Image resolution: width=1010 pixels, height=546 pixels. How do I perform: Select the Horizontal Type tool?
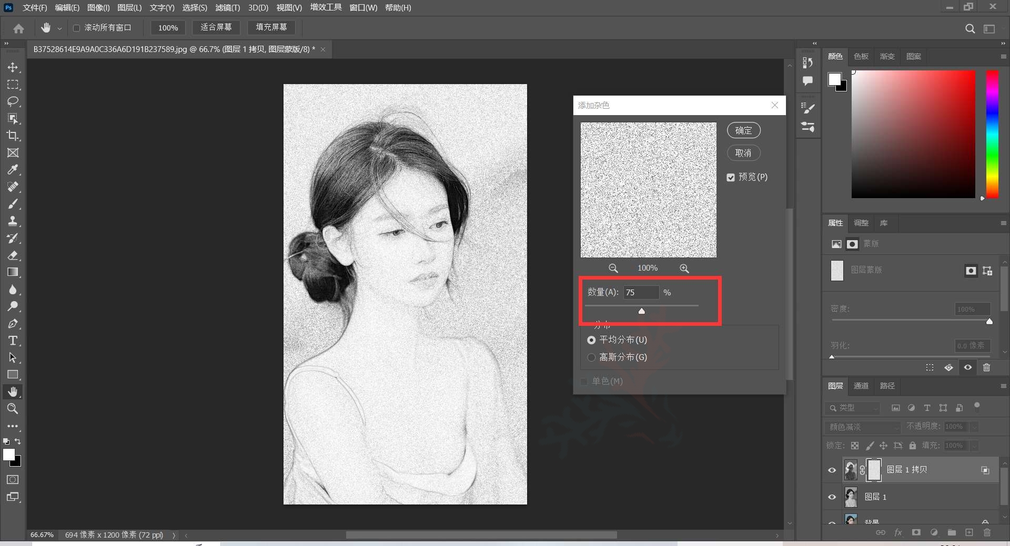click(13, 341)
